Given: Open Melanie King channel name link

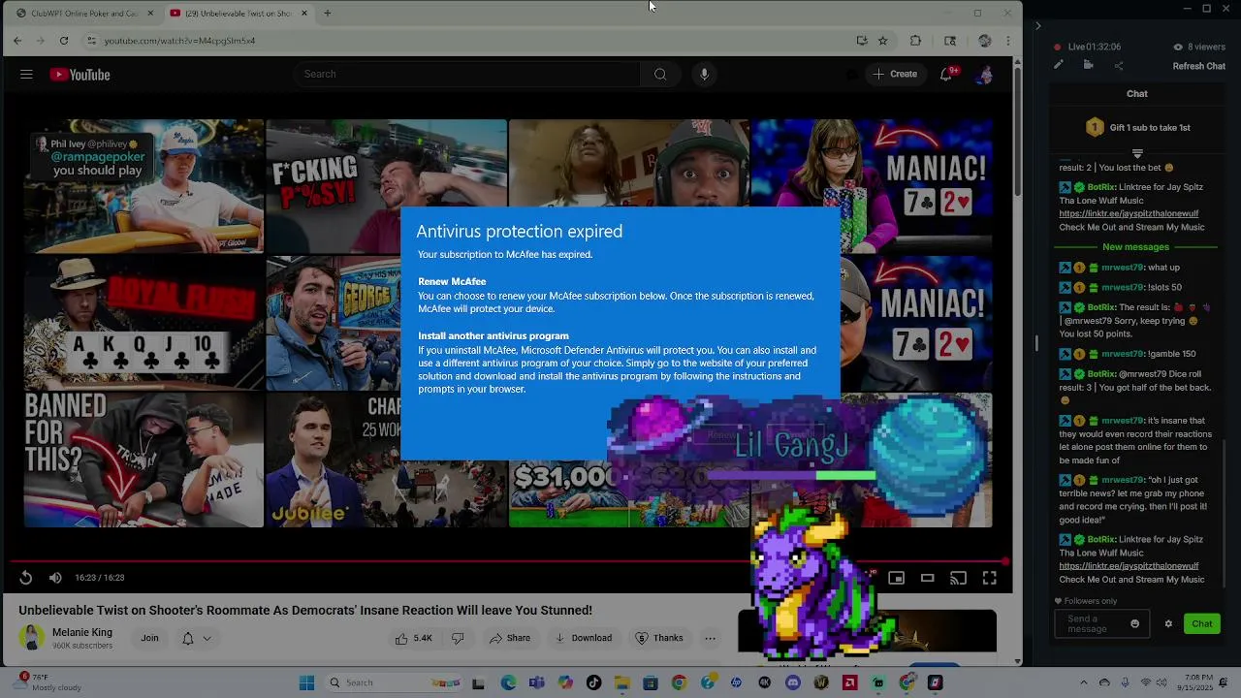Looking at the screenshot, I should point(82,632).
